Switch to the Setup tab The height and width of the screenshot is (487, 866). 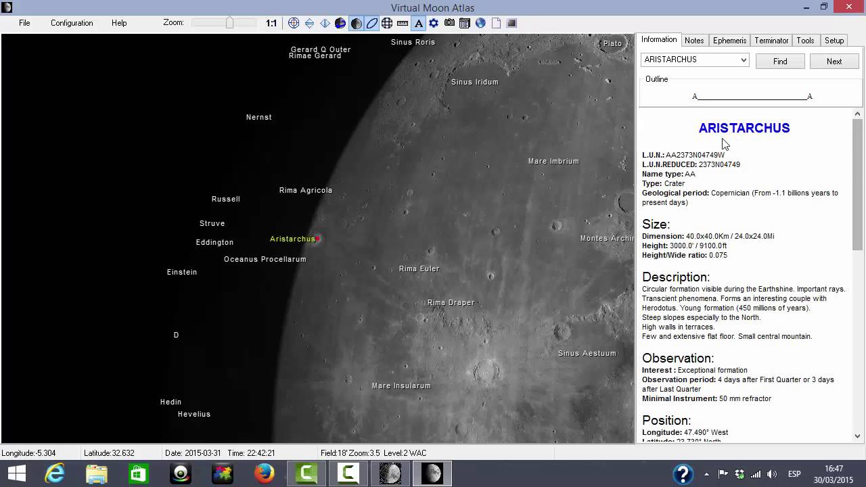pyautogui.click(x=834, y=41)
